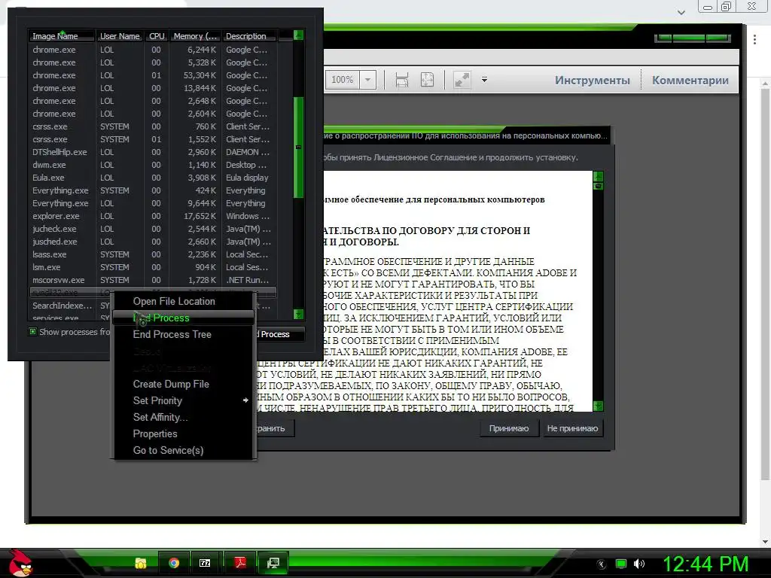
Task: Select the csrss.exe row using 760 K
Action: pos(152,126)
